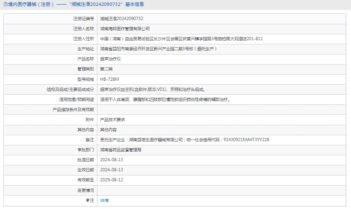Click the model specification HB-728M

point(110,79)
